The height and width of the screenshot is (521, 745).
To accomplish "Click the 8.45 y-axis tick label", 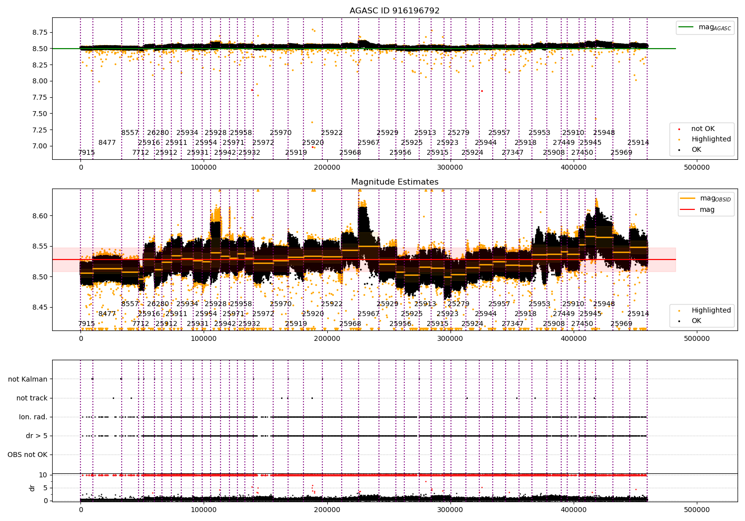I will tap(40, 307).
